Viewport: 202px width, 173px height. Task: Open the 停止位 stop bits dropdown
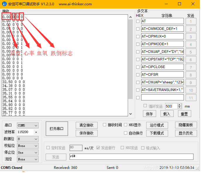pyautogui.click(x=28, y=153)
